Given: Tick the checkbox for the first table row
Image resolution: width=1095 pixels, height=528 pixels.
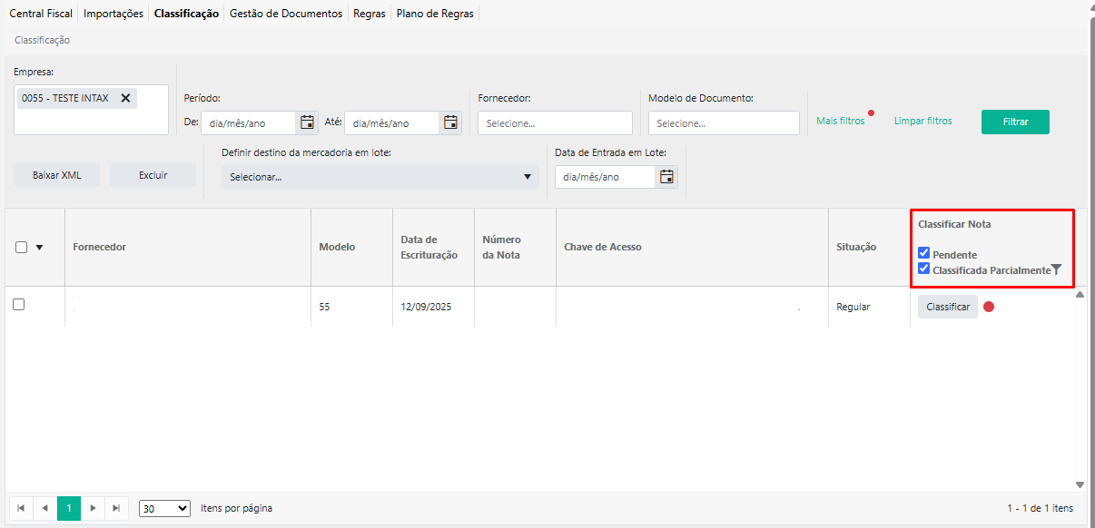Looking at the screenshot, I should pyautogui.click(x=19, y=305).
